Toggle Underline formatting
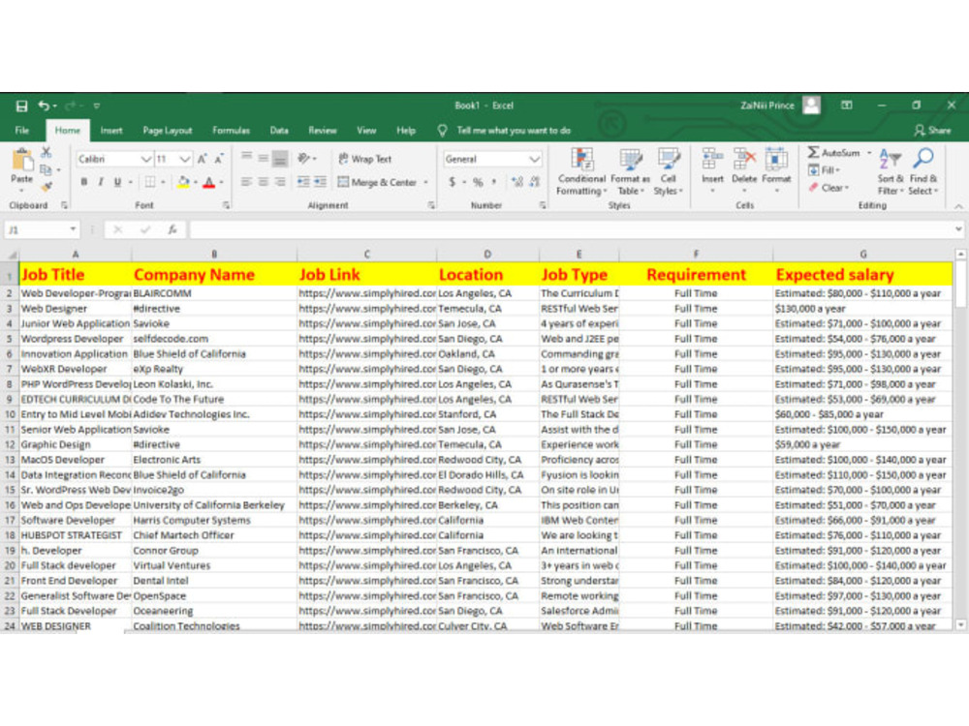 coord(117,182)
